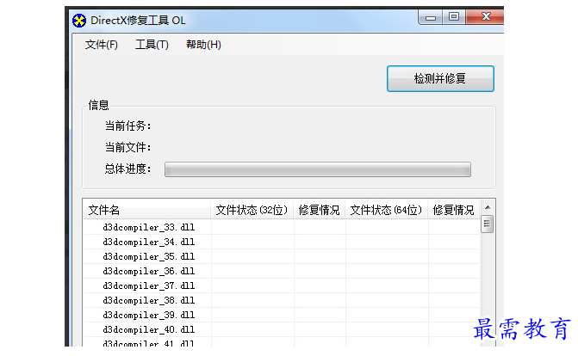Image resolution: width=578 pixels, height=356 pixels.
Task: Select row d3dcompiler_36.dll
Action: coord(282,271)
